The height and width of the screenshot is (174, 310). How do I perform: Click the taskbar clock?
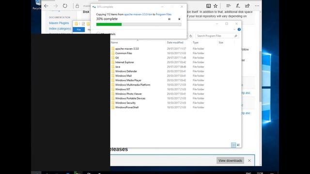point(260,173)
